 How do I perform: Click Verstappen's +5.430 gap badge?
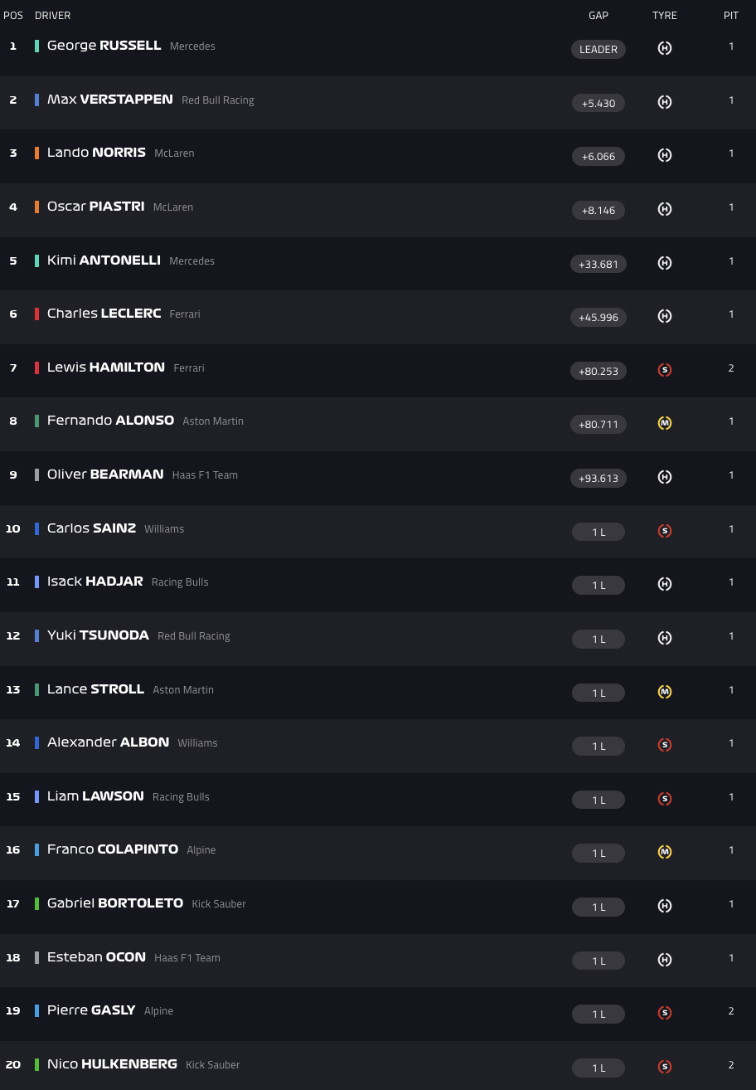[x=598, y=103]
